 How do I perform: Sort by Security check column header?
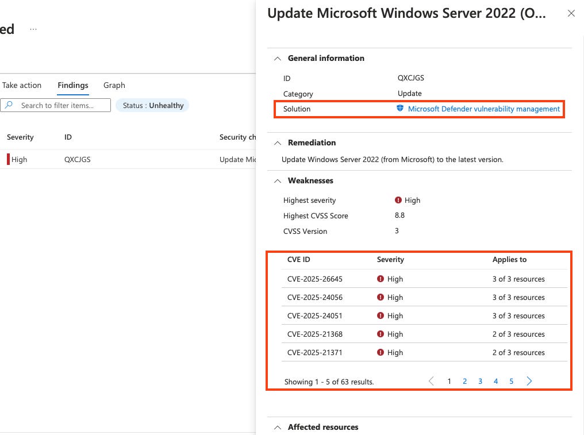[237, 137]
